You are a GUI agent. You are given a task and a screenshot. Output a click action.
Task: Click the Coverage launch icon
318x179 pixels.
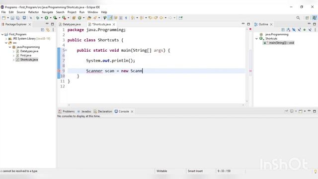(x=55, y=18)
